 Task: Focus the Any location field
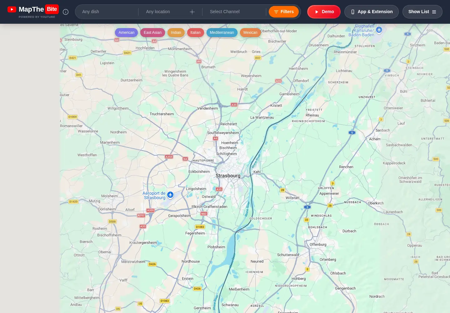click(166, 12)
